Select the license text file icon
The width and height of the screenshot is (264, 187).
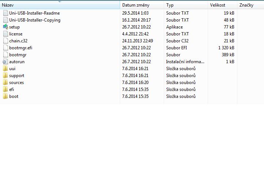click(5, 34)
